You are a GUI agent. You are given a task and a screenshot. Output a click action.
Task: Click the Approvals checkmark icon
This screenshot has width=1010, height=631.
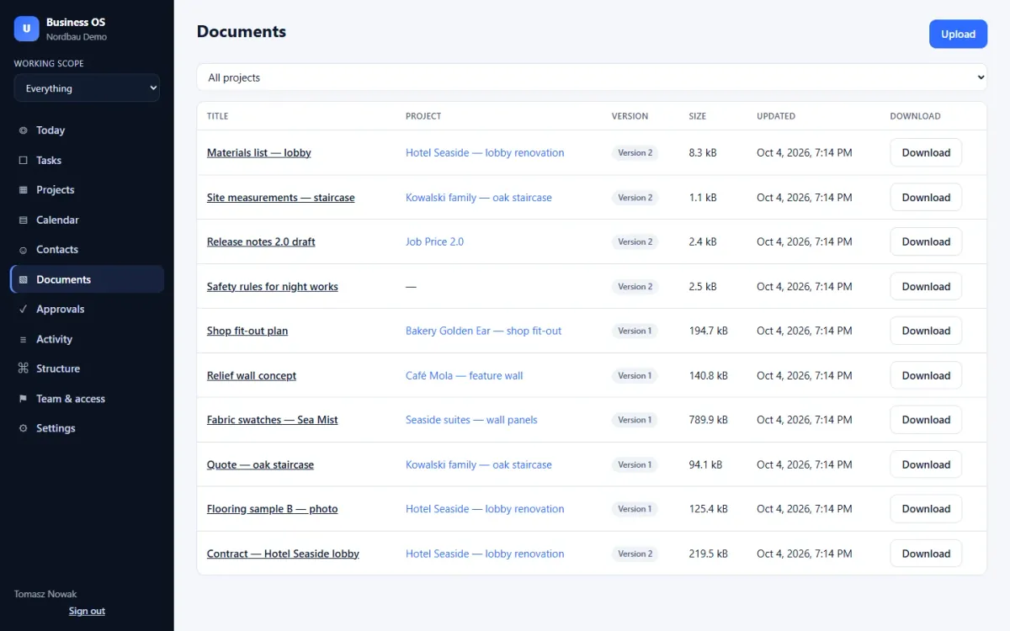click(23, 309)
